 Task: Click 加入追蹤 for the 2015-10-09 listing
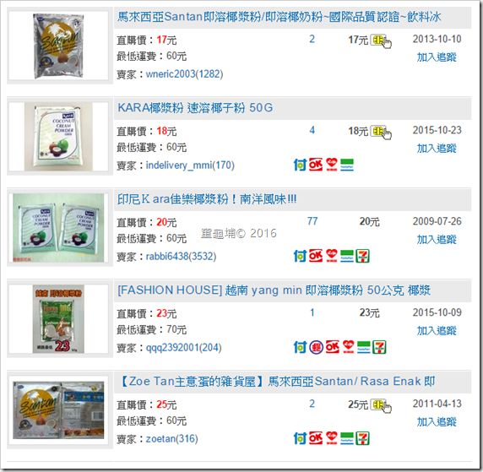click(x=437, y=331)
